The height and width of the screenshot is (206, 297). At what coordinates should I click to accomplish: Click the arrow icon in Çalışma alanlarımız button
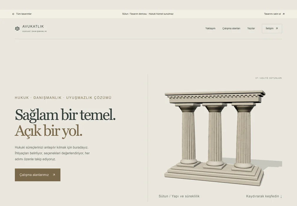click(54, 175)
